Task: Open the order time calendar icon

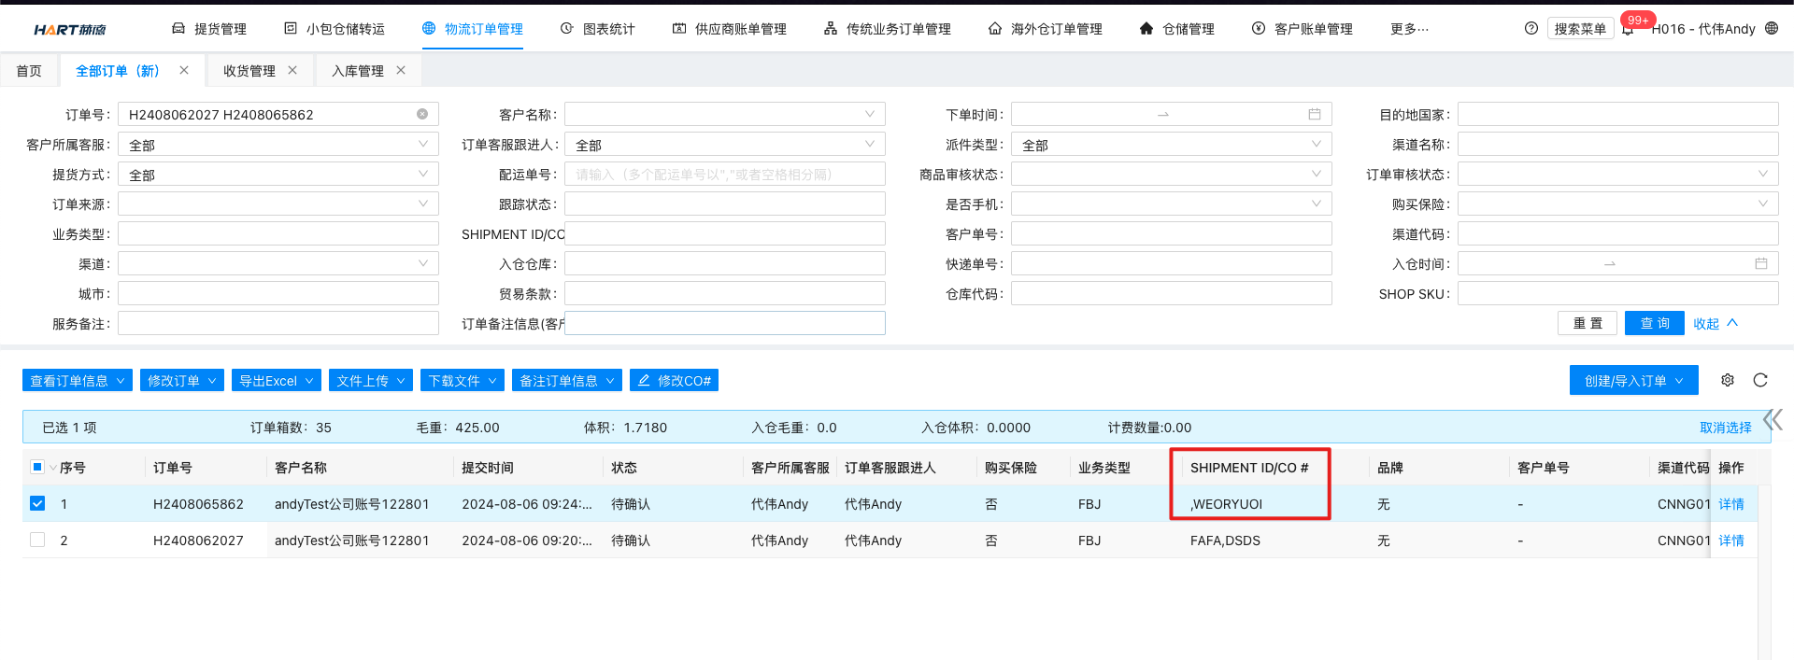Action: point(1314,114)
